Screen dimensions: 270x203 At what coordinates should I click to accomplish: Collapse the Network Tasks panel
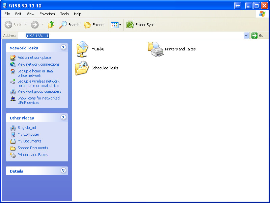pyautogui.click(x=63, y=47)
